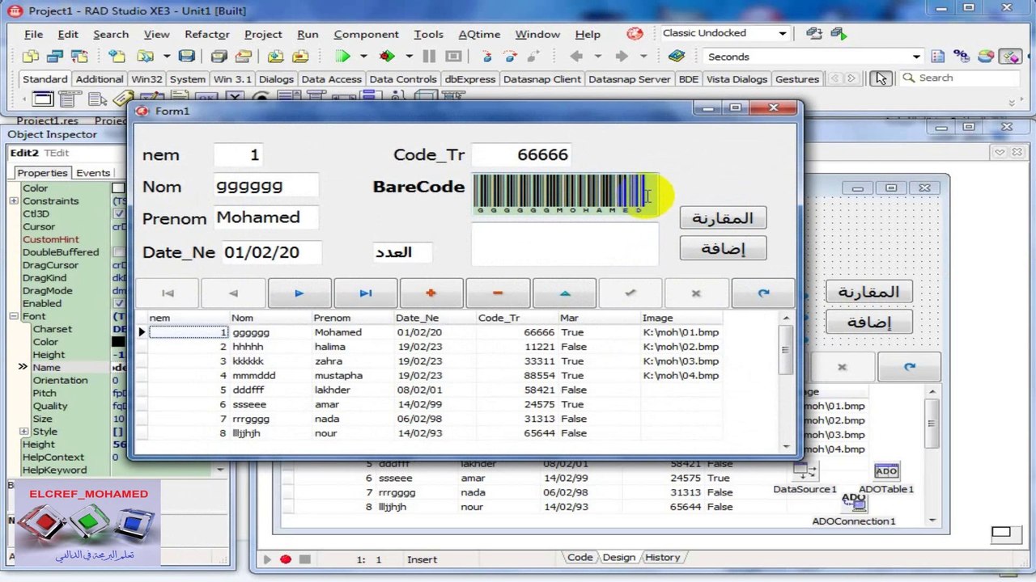
Task: Open the Refactor menu
Action: tap(207, 34)
